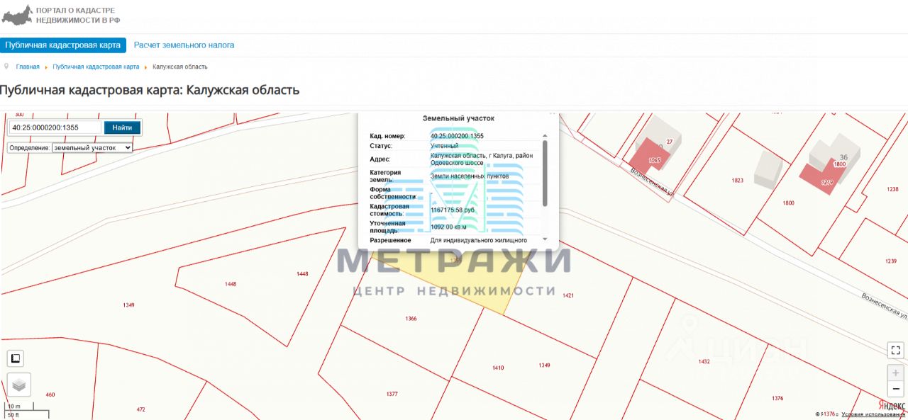Activate the measure ruler tool

(x=16, y=358)
